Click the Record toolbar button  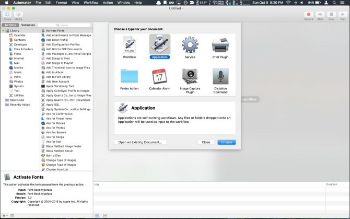point(309,14)
